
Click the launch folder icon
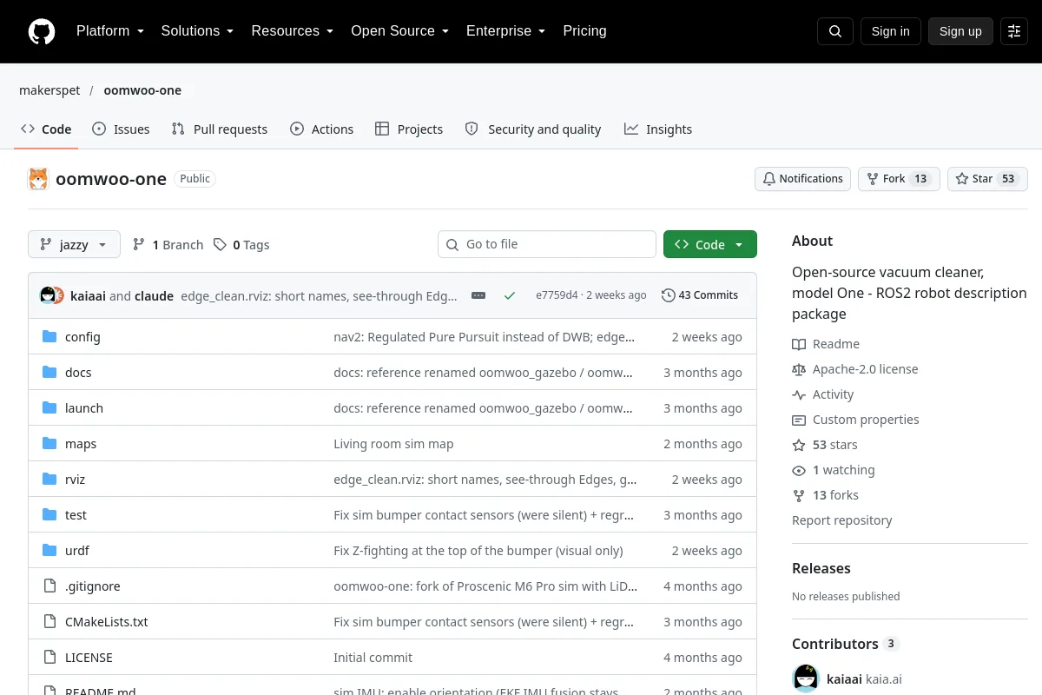[x=49, y=407]
